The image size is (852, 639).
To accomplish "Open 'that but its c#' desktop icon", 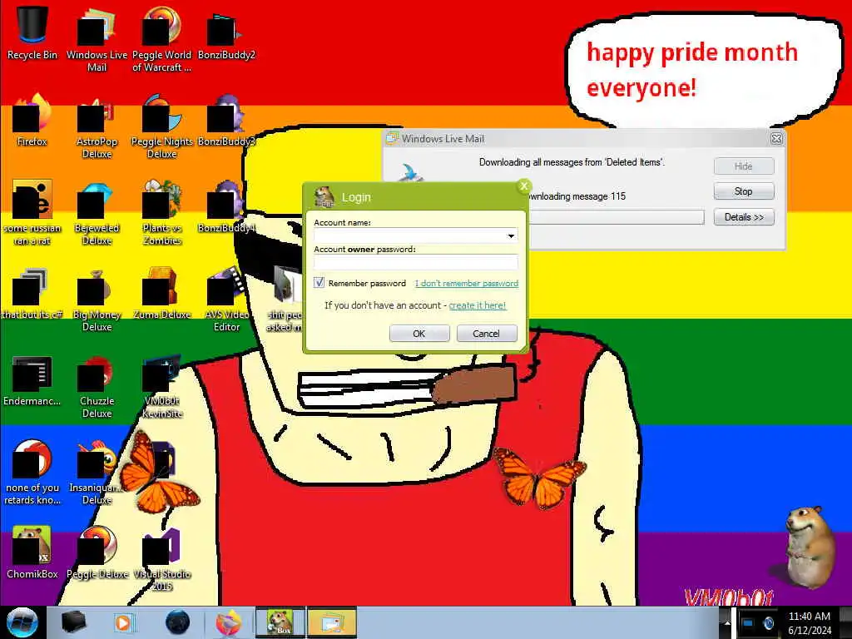I will point(32,292).
